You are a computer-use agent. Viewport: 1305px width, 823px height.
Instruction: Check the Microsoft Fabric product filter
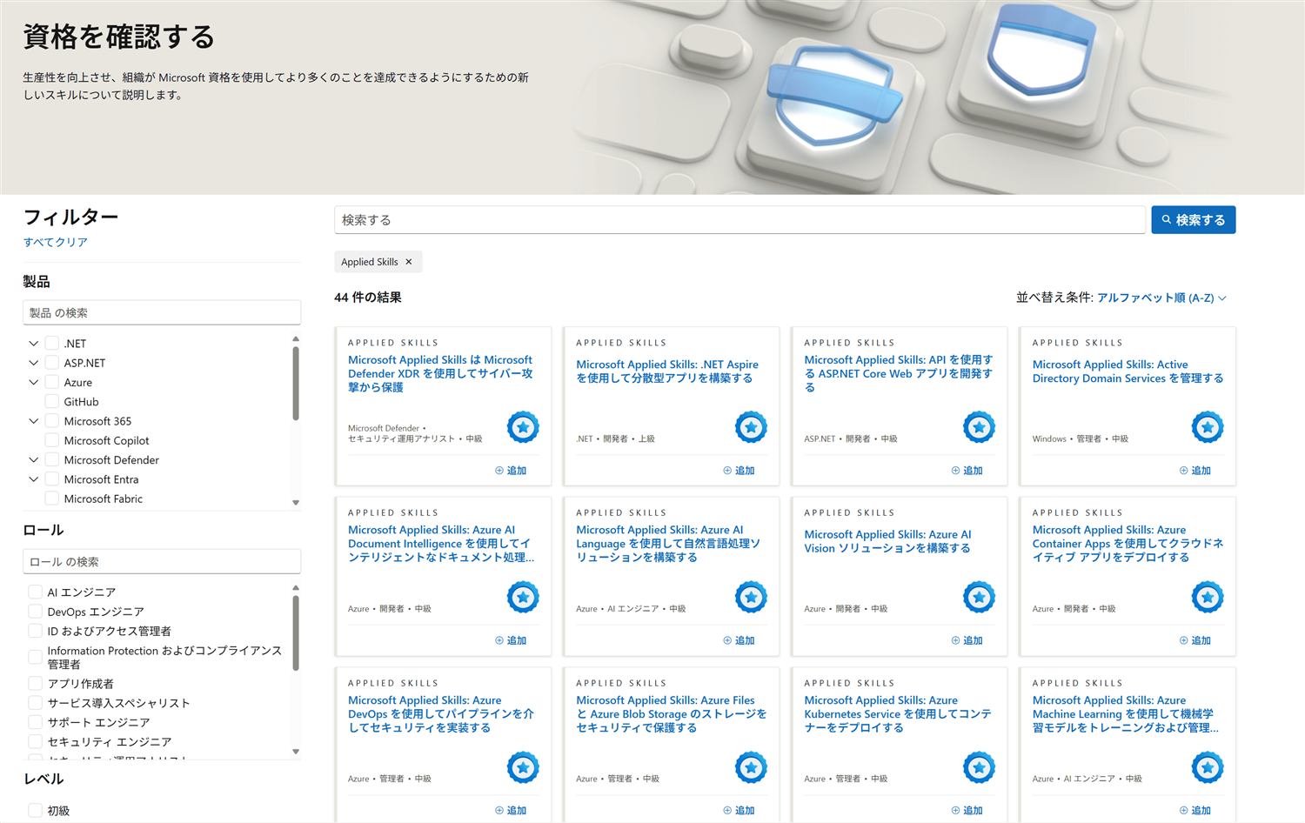52,498
